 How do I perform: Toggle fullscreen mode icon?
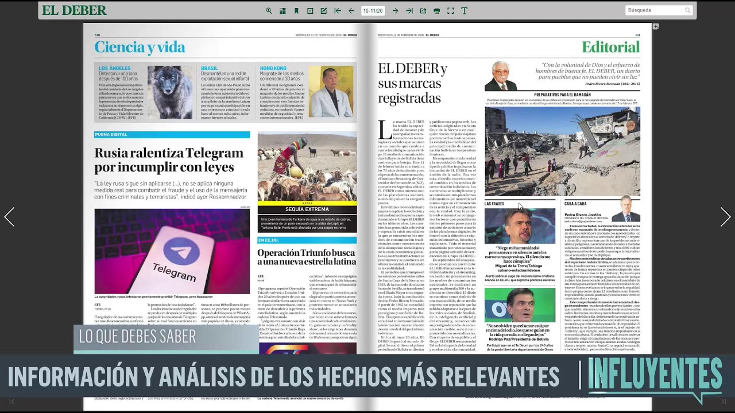[451, 10]
